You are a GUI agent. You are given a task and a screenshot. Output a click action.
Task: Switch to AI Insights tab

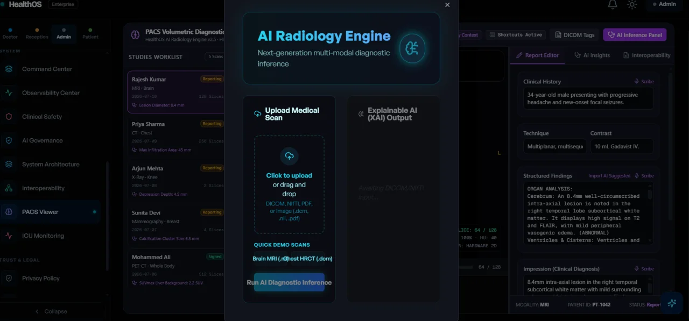click(x=592, y=55)
